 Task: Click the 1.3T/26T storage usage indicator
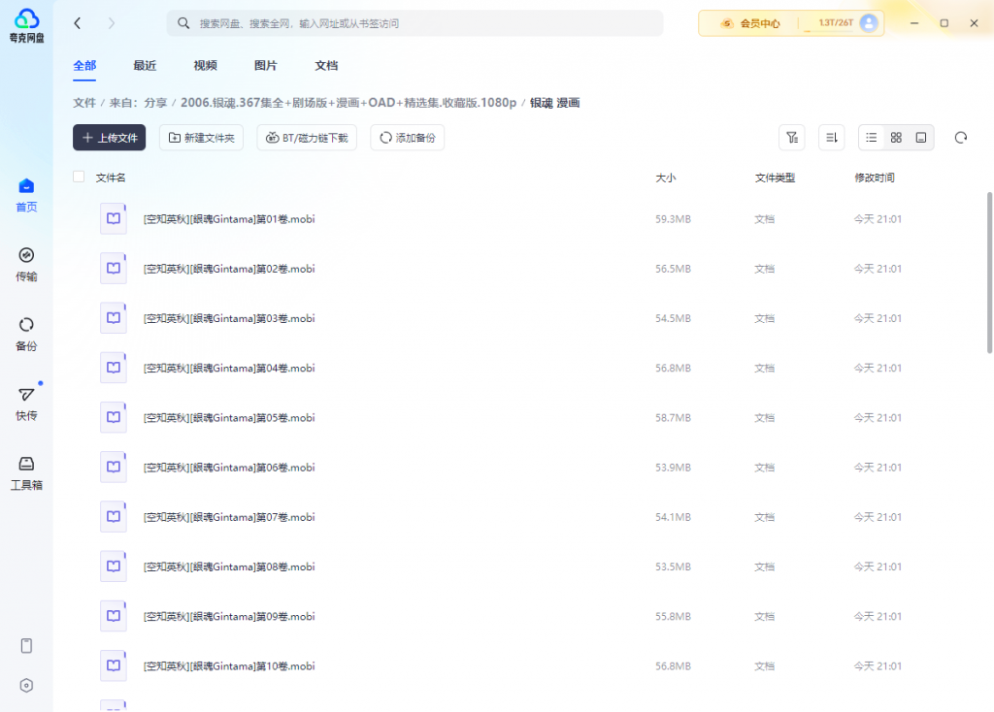[x=836, y=23]
